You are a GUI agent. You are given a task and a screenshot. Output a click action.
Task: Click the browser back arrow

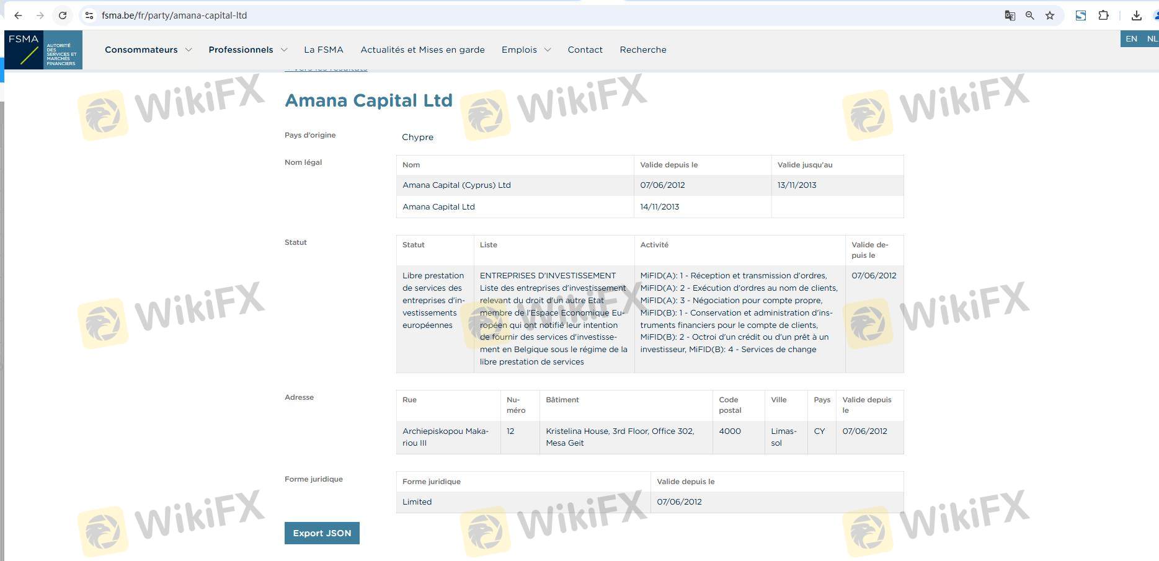point(18,15)
